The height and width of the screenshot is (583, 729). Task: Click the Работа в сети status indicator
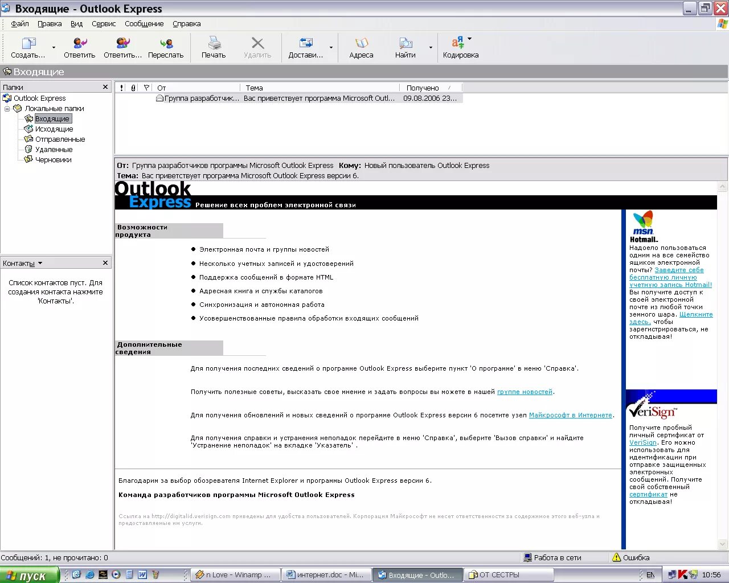pos(552,557)
